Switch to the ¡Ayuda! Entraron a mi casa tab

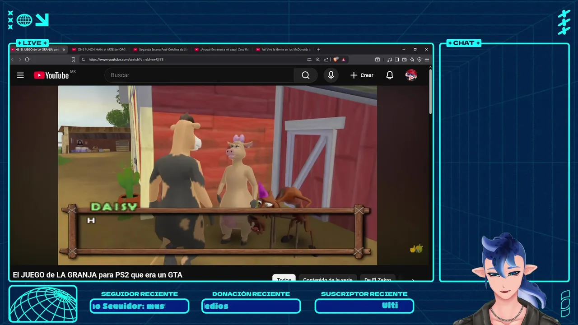pyautogui.click(x=221, y=50)
